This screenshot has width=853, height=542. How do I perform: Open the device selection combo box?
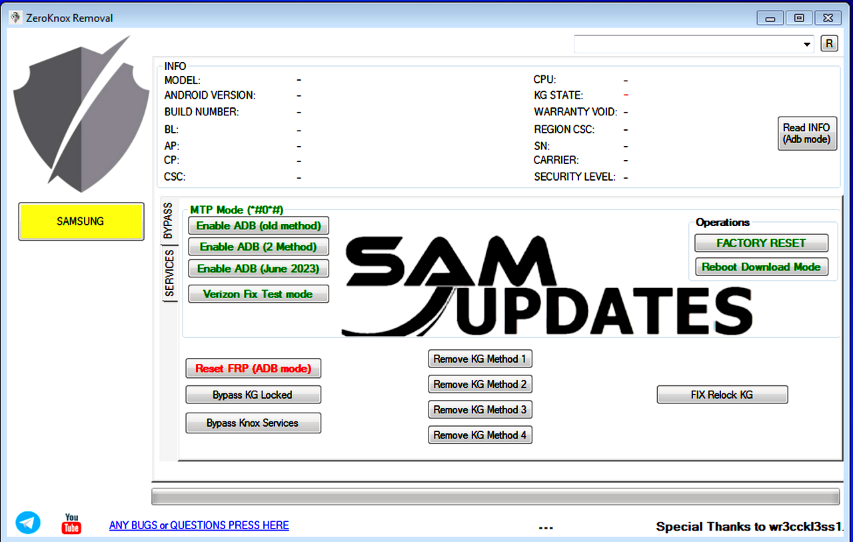click(x=694, y=44)
